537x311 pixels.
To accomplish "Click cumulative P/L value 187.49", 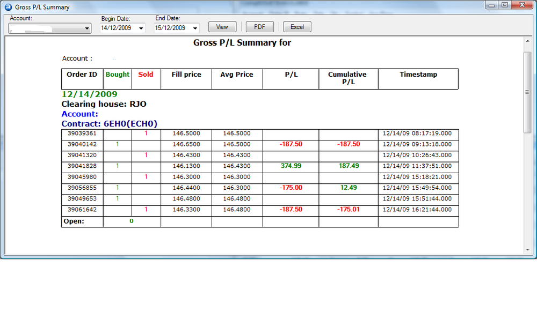I will [x=349, y=166].
